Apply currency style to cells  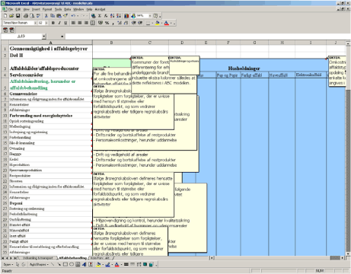(101, 23)
